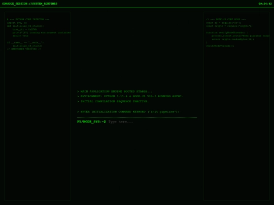This screenshot has height=205, width=274.
Task: Click the ENVIRONMENT: PYTHON 3.11.4 log line
Action: (130, 96)
